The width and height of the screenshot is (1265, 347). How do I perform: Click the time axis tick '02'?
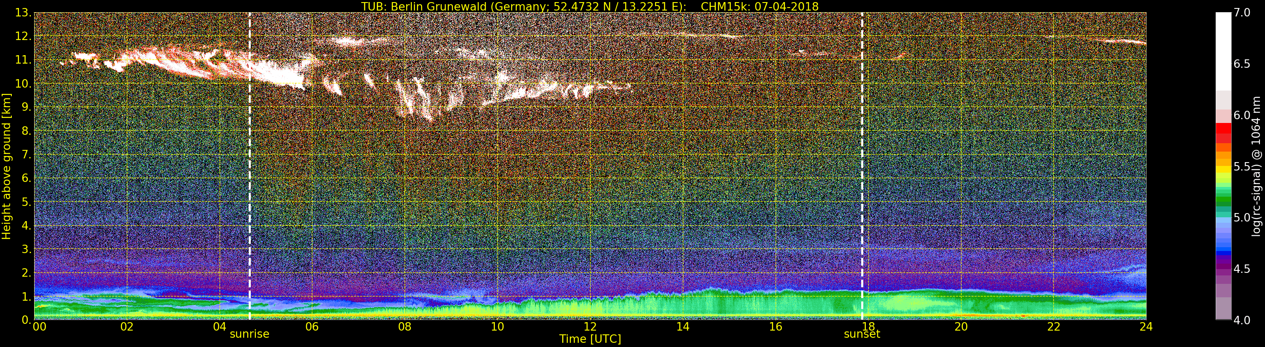(x=127, y=327)
